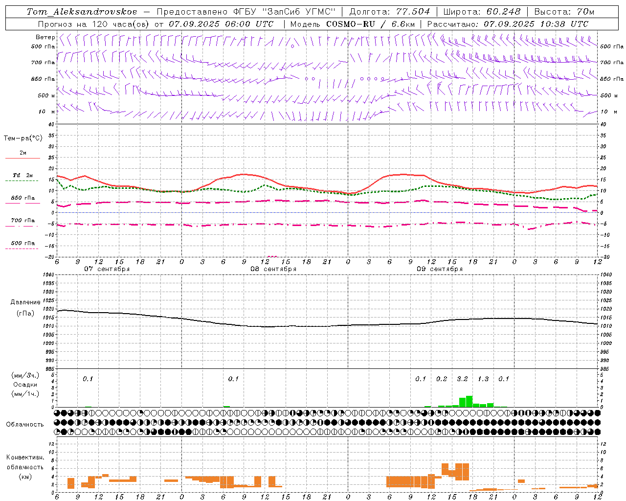Click the date label 08 сентября
The image size is (626, 501).
[273, 269]
